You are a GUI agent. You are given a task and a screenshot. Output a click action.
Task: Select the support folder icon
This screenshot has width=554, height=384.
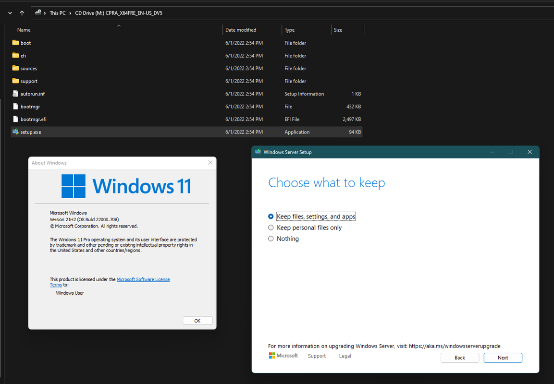click(15, 81)
